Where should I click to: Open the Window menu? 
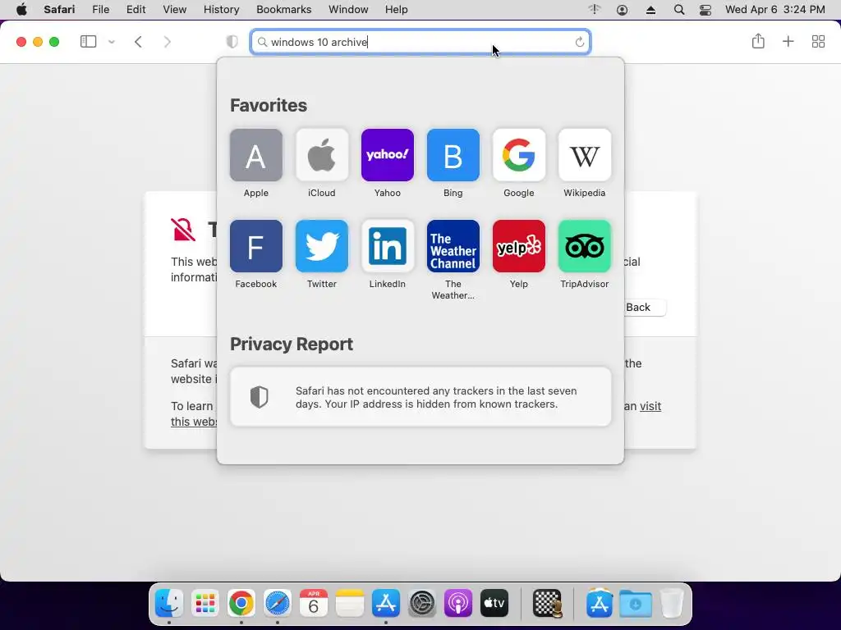[x=348, y=10]
